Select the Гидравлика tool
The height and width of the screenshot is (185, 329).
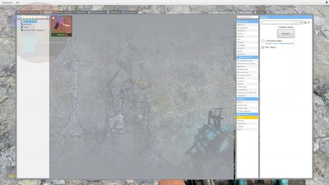(x=247, y=28)
